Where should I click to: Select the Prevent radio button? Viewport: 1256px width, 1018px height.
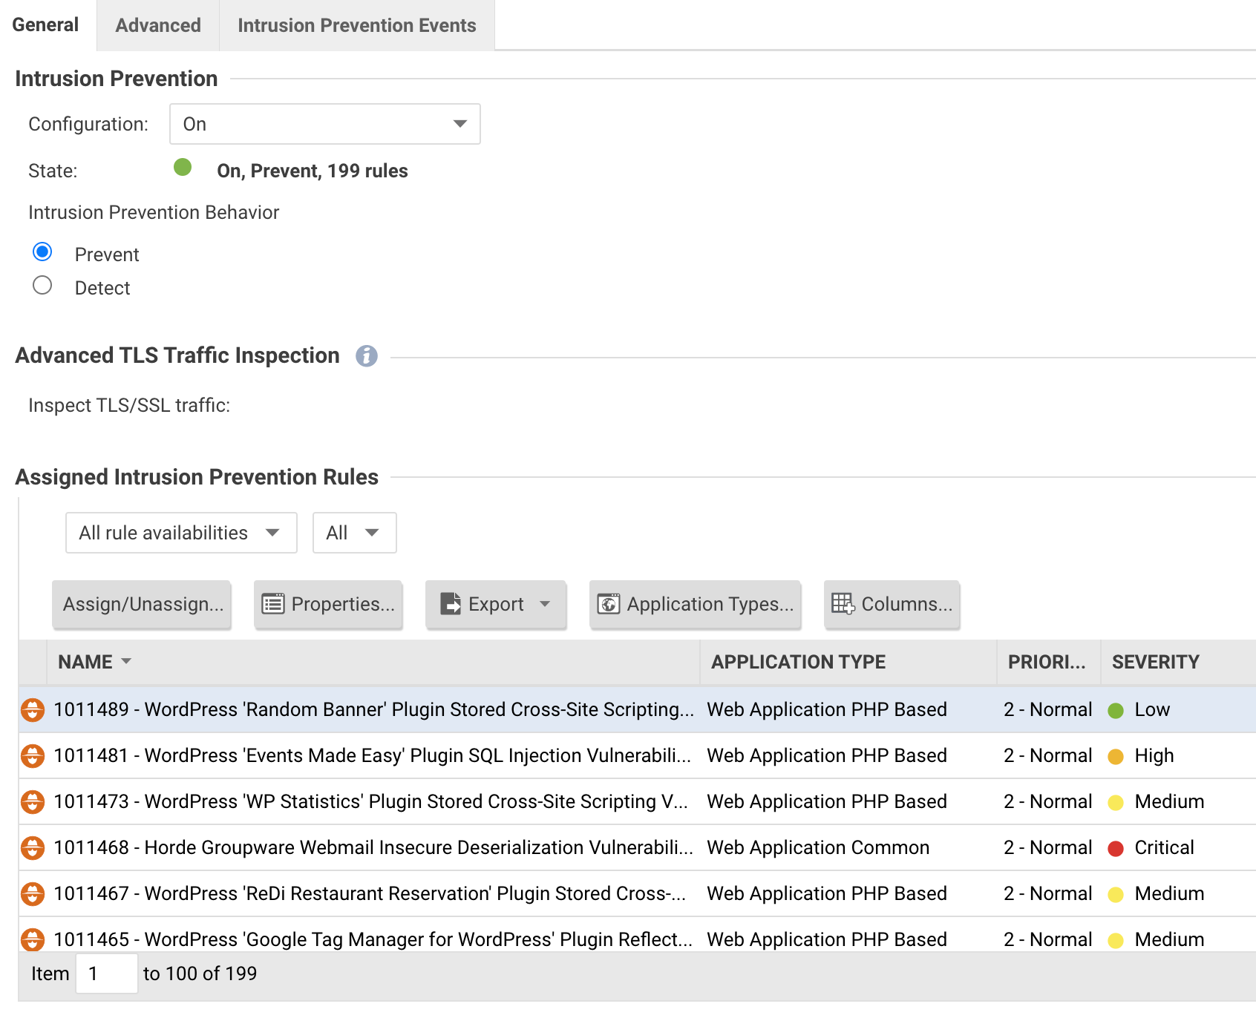42,252
